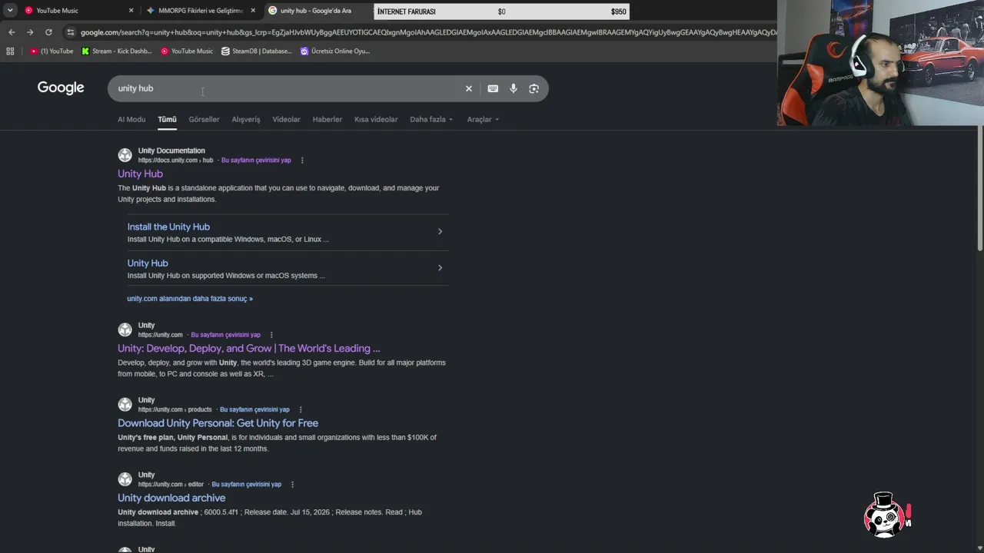Select the unity hub - Google'da Ara tab
984x553 pixels.
point(317,11)
